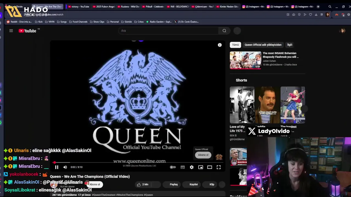Go to the YouTube home logo
The height and width of the screenshot is (197, 351).
coord(27,31)
